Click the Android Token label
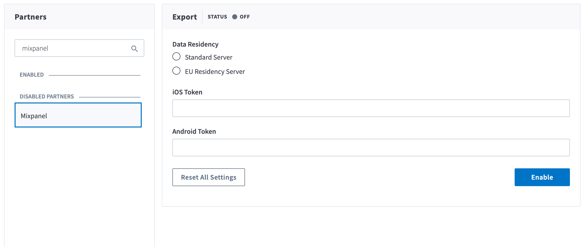Screen dimensions: 586x247 pyautogui.click(x=194, y=132)
